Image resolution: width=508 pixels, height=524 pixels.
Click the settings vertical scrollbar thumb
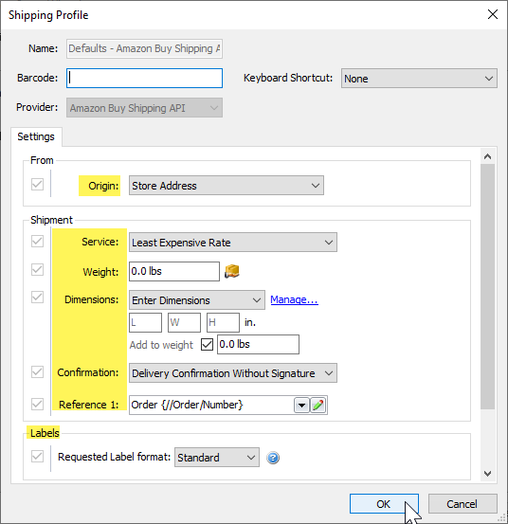pos(487,286)
